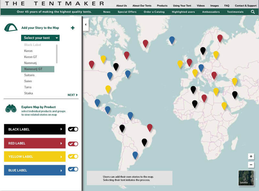Image resolution: width=259 pixels, height=191 pixels.
Task: Switch to Satellite view thumbnail
Action: (246, 178)
